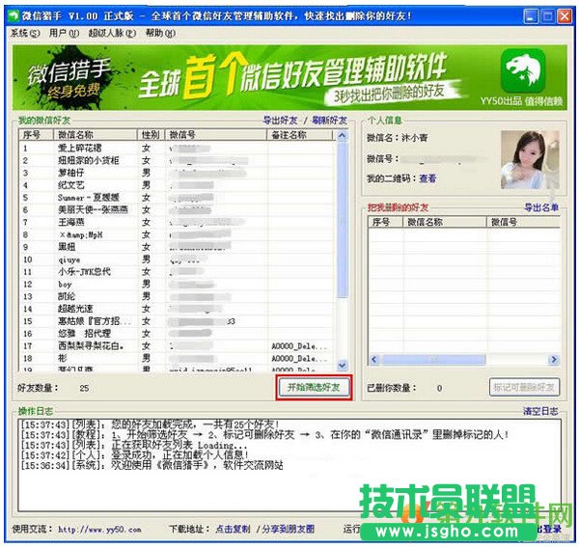The height and width of the screenshot is (547, 579).
Task: Click the log entry 登录成功,正在加载个人信息
Action: (134, 455)
